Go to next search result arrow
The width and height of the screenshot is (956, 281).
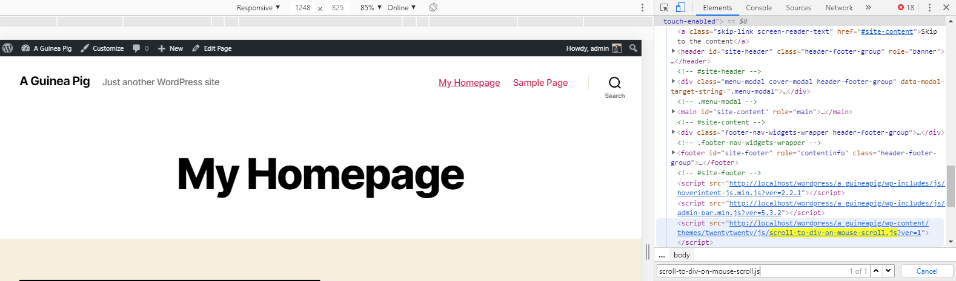pos(888,271)
